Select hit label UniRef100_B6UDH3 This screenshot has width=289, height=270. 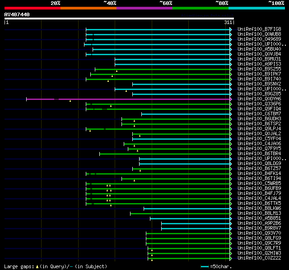tap(259, 119)
